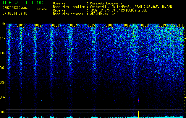Viewport: 186px width, 118px height.
Task: Click the 0804 time marker
Action: click(74, 25)
